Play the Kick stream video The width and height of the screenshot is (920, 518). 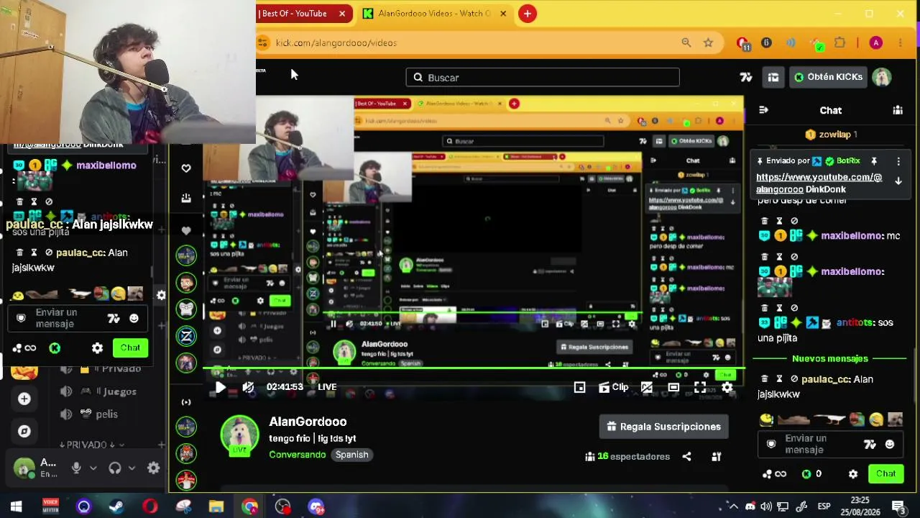pyautogui.click(x=220, y=387)
